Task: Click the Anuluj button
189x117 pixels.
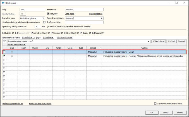Action: 166,113
